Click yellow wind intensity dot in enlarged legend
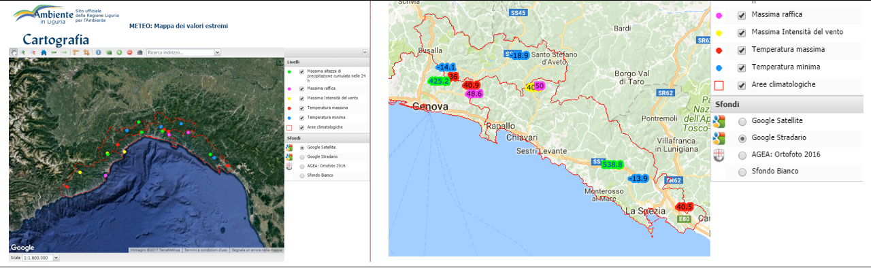Screen dimensions: 871x268 pos(719,33)
